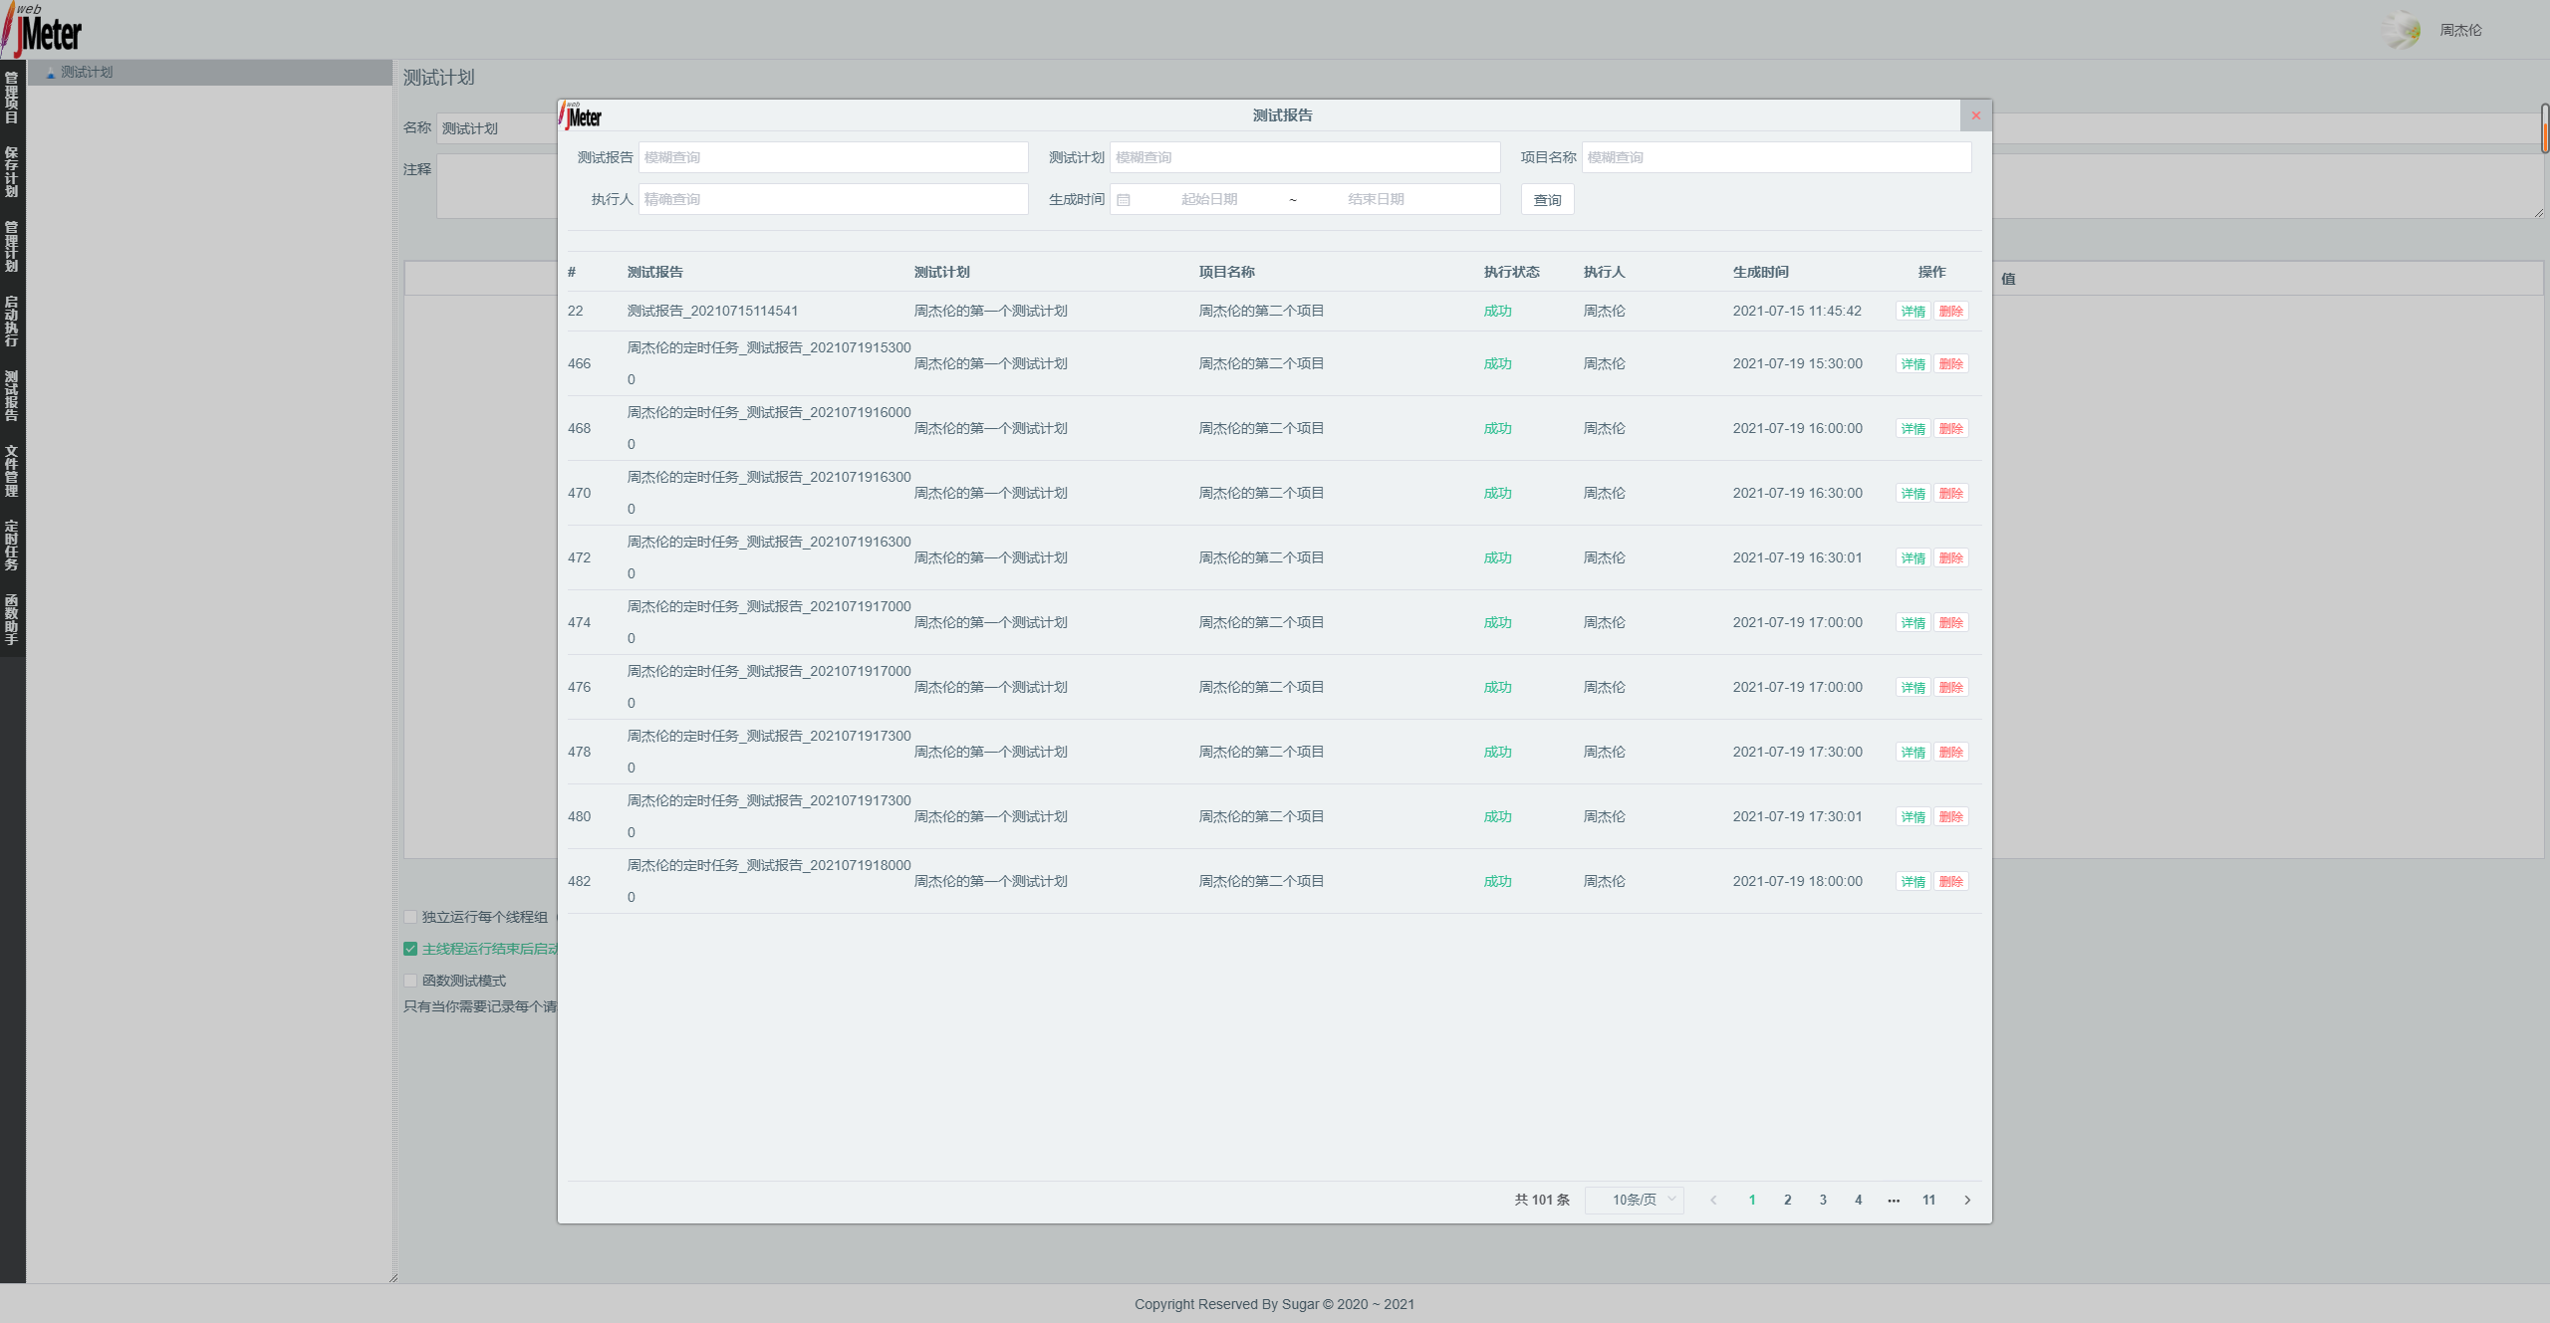Open the 10条/页 page size dropdown
The image size is (2550, 1323).
click(1635, 1200)
